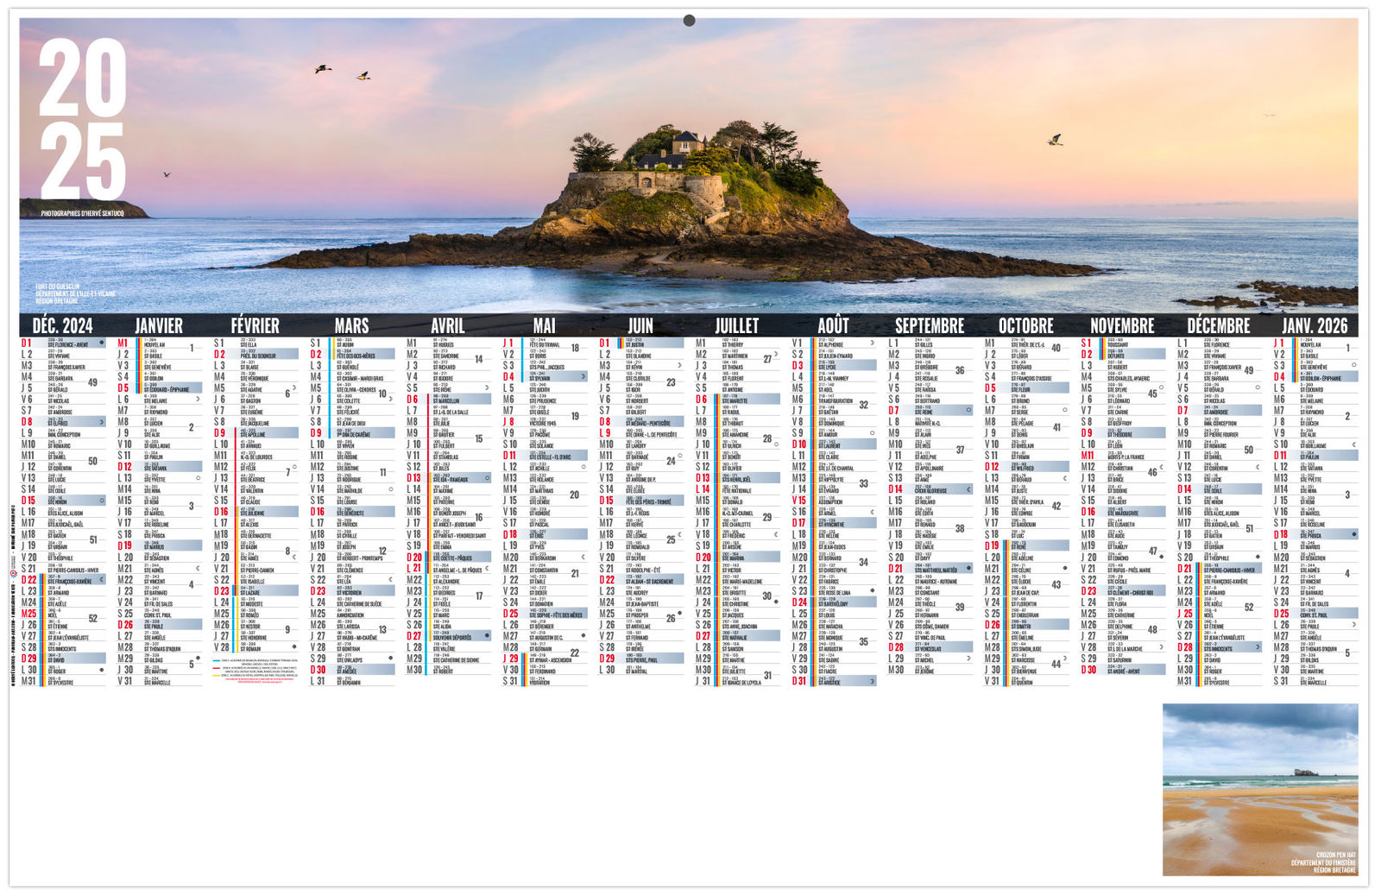Select 'D 13 Rameaux' in Avril
Image resolution: width=1381 pixels, height=895 pixels.
point(448,478)
